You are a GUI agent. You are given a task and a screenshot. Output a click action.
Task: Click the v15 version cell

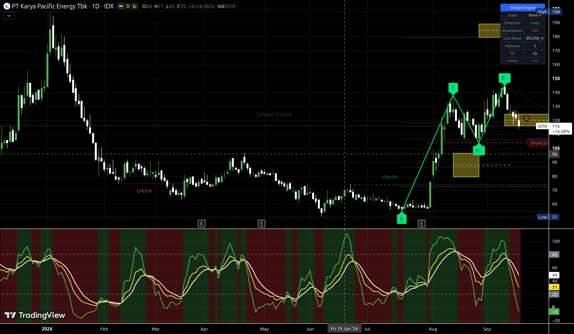(x=535, y=61)
